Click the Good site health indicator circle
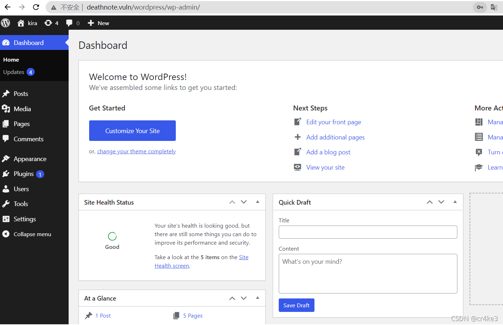 (x=112, y=236)
